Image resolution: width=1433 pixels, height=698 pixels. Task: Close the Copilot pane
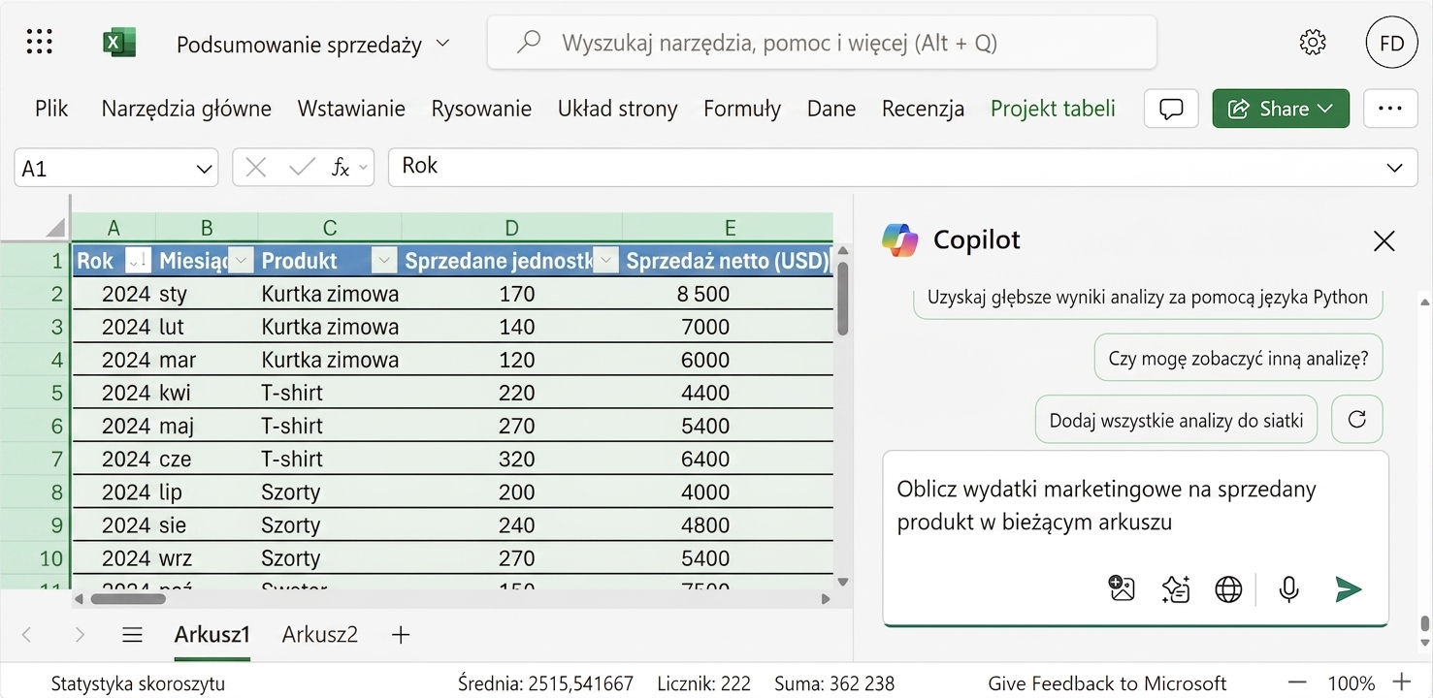(1384, 240)
